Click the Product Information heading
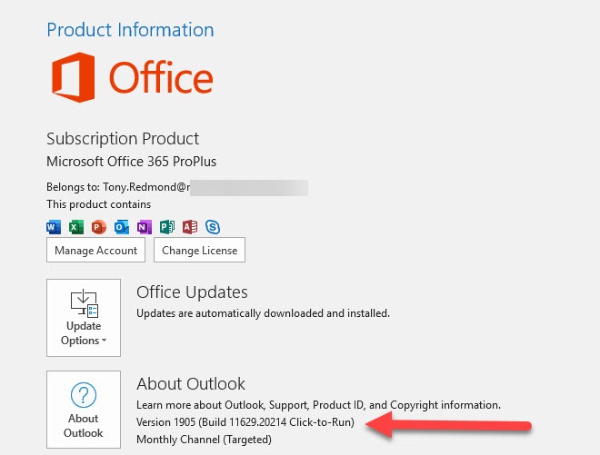The height and width of the screenshot is (455, 600). [130, 30]
